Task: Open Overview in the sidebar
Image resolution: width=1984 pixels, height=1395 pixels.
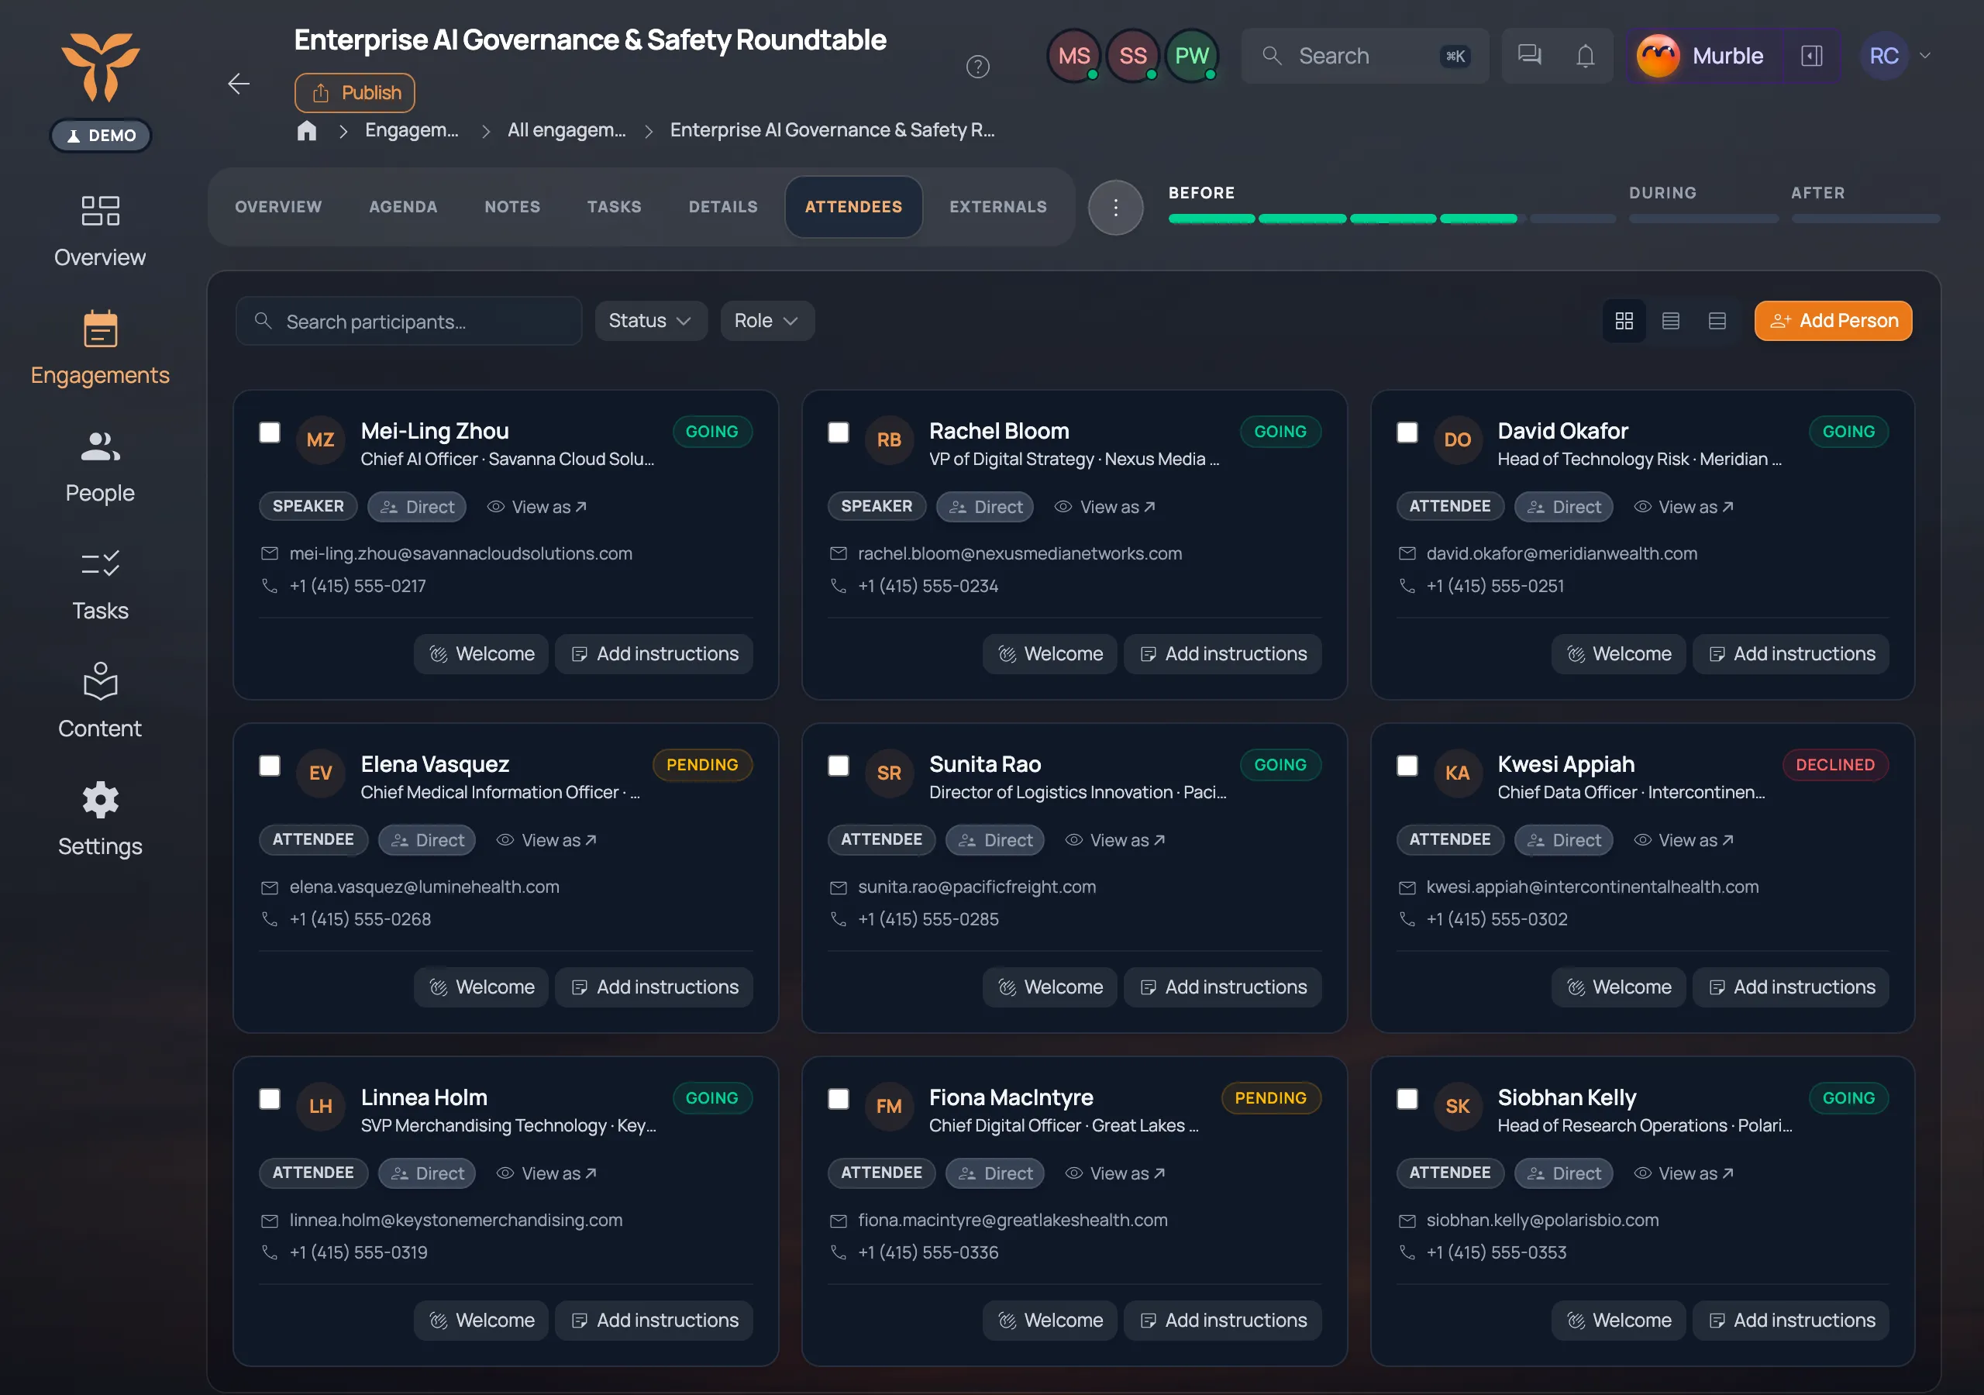Action: pos(100,232)
